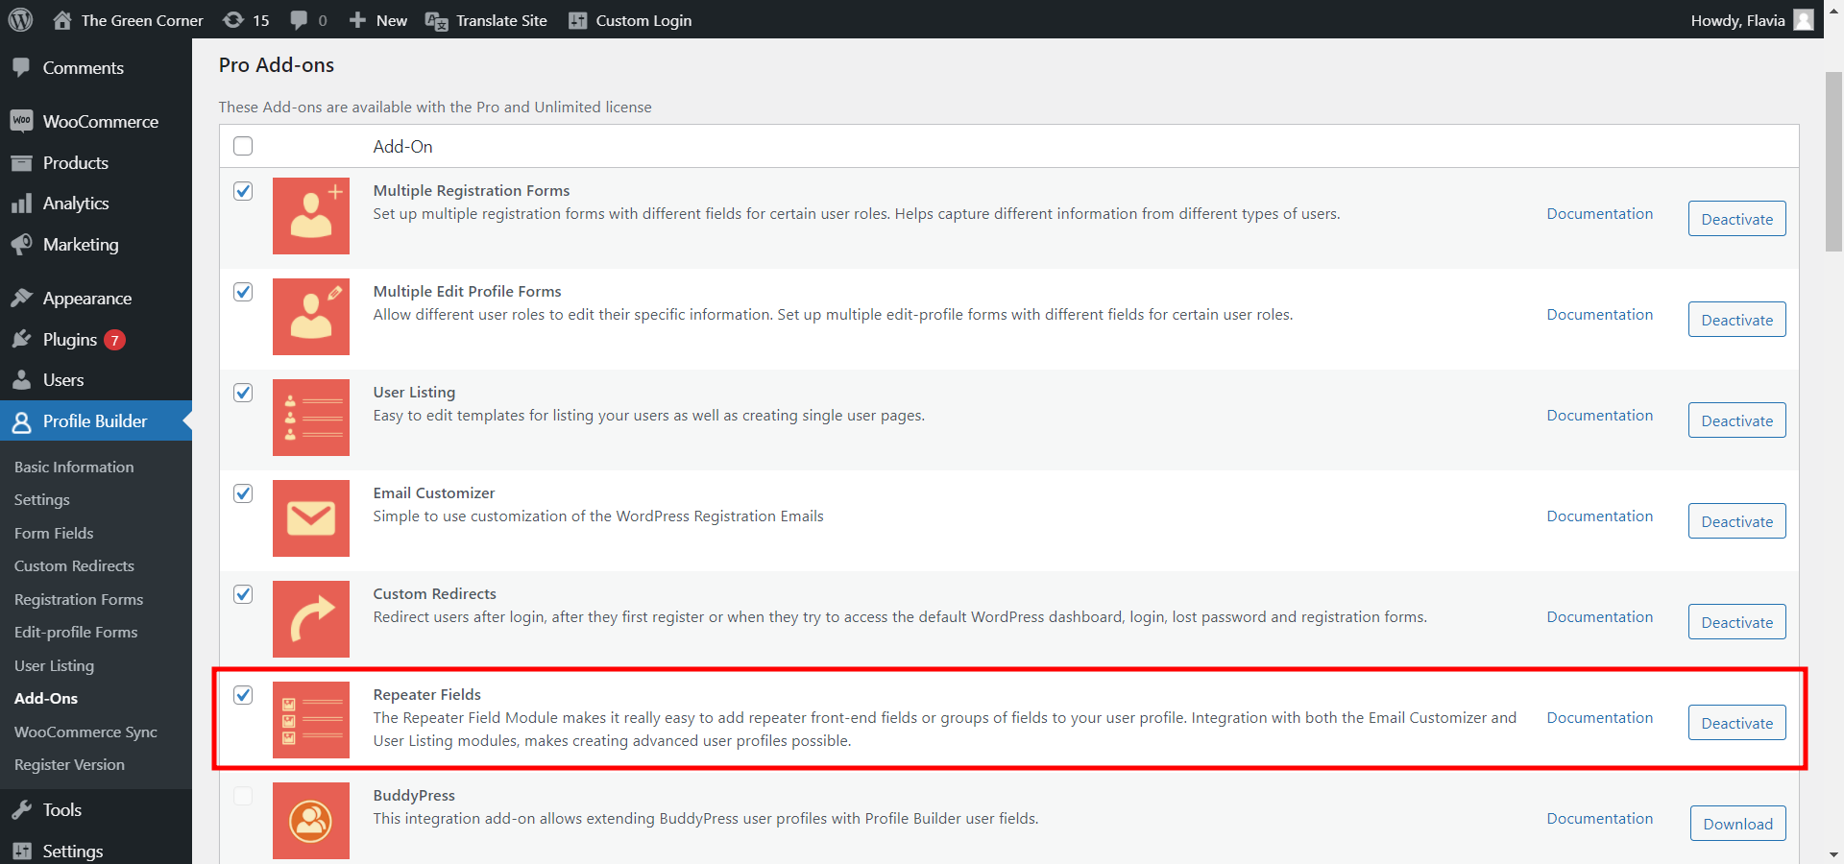Click the Settings sidebar icon
The height and width of the screenshot is (864, 1844).
pyautogui.click(x=21, y=851)
